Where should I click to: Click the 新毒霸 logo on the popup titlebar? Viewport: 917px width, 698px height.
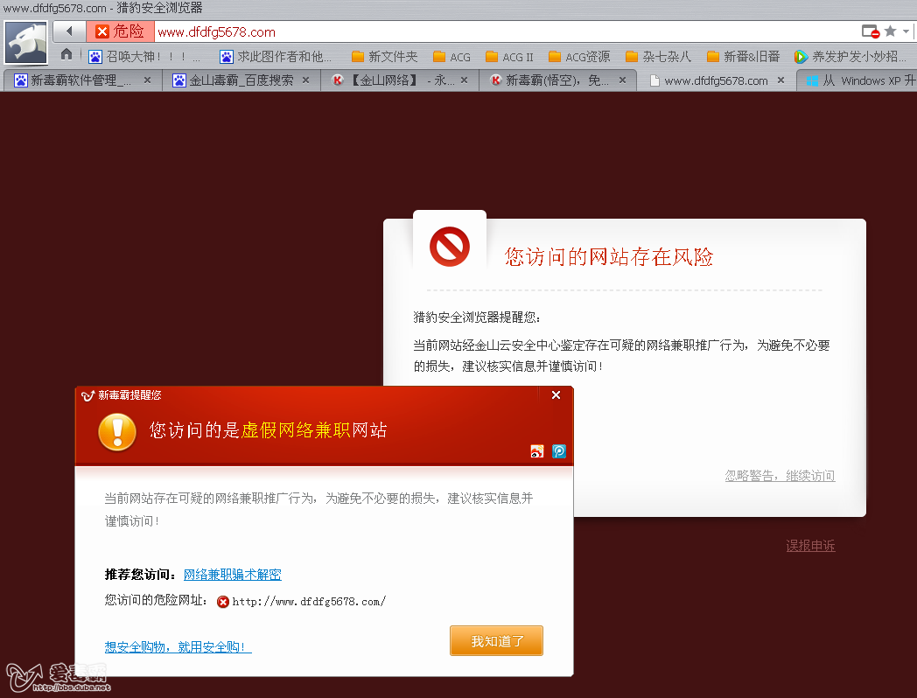(87, 395)
